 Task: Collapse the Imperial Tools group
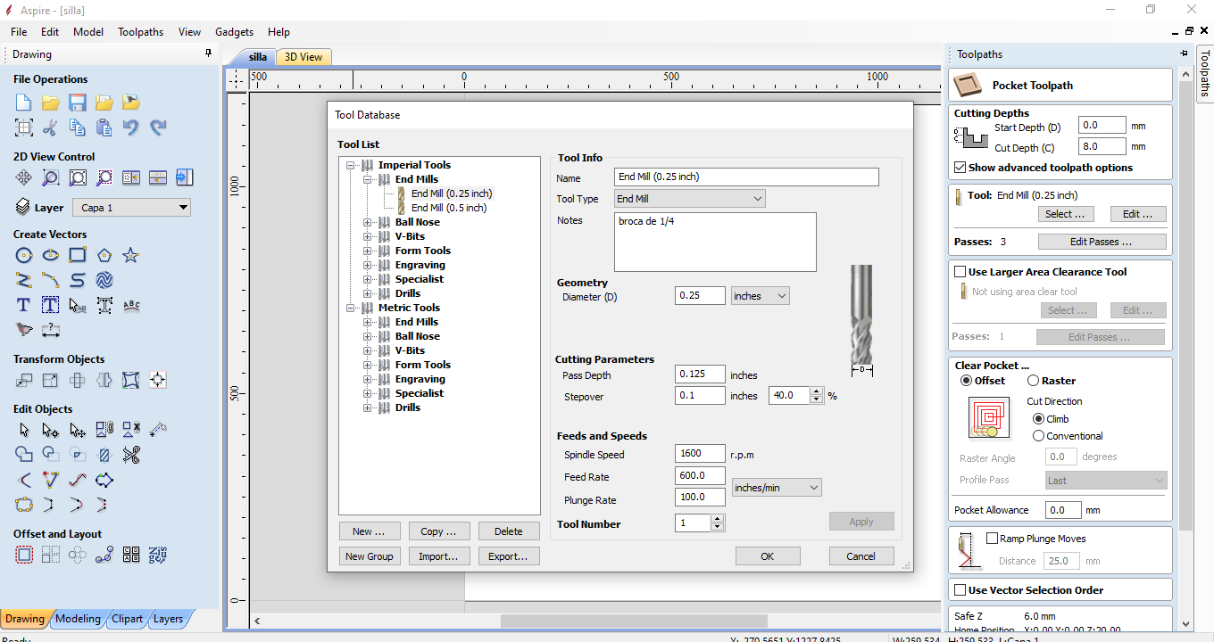(351, 165)
